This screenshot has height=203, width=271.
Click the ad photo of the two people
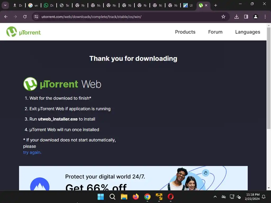pyautogui.click(x=184, y=179)
